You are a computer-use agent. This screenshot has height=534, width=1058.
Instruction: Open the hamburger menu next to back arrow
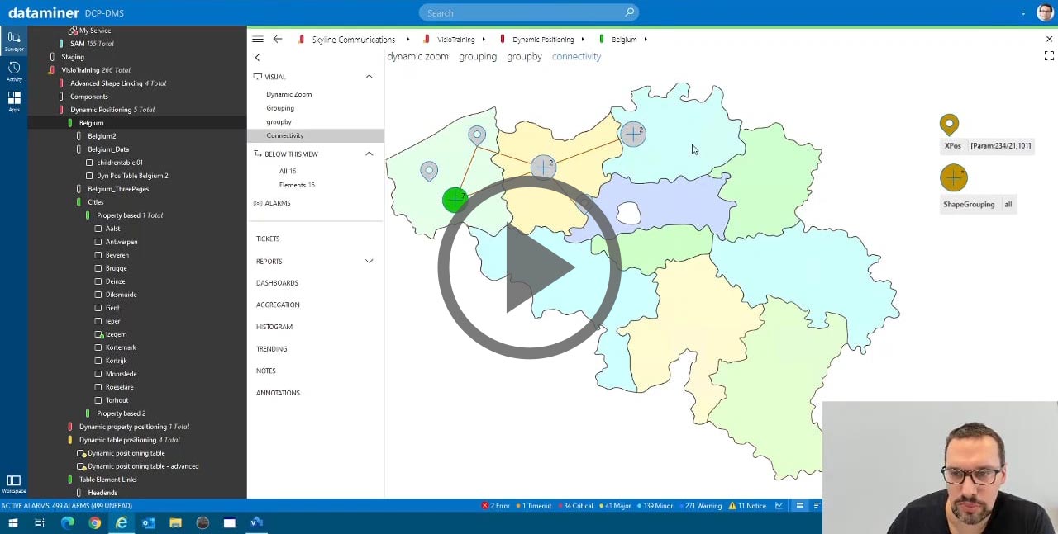tap(259, 39)
